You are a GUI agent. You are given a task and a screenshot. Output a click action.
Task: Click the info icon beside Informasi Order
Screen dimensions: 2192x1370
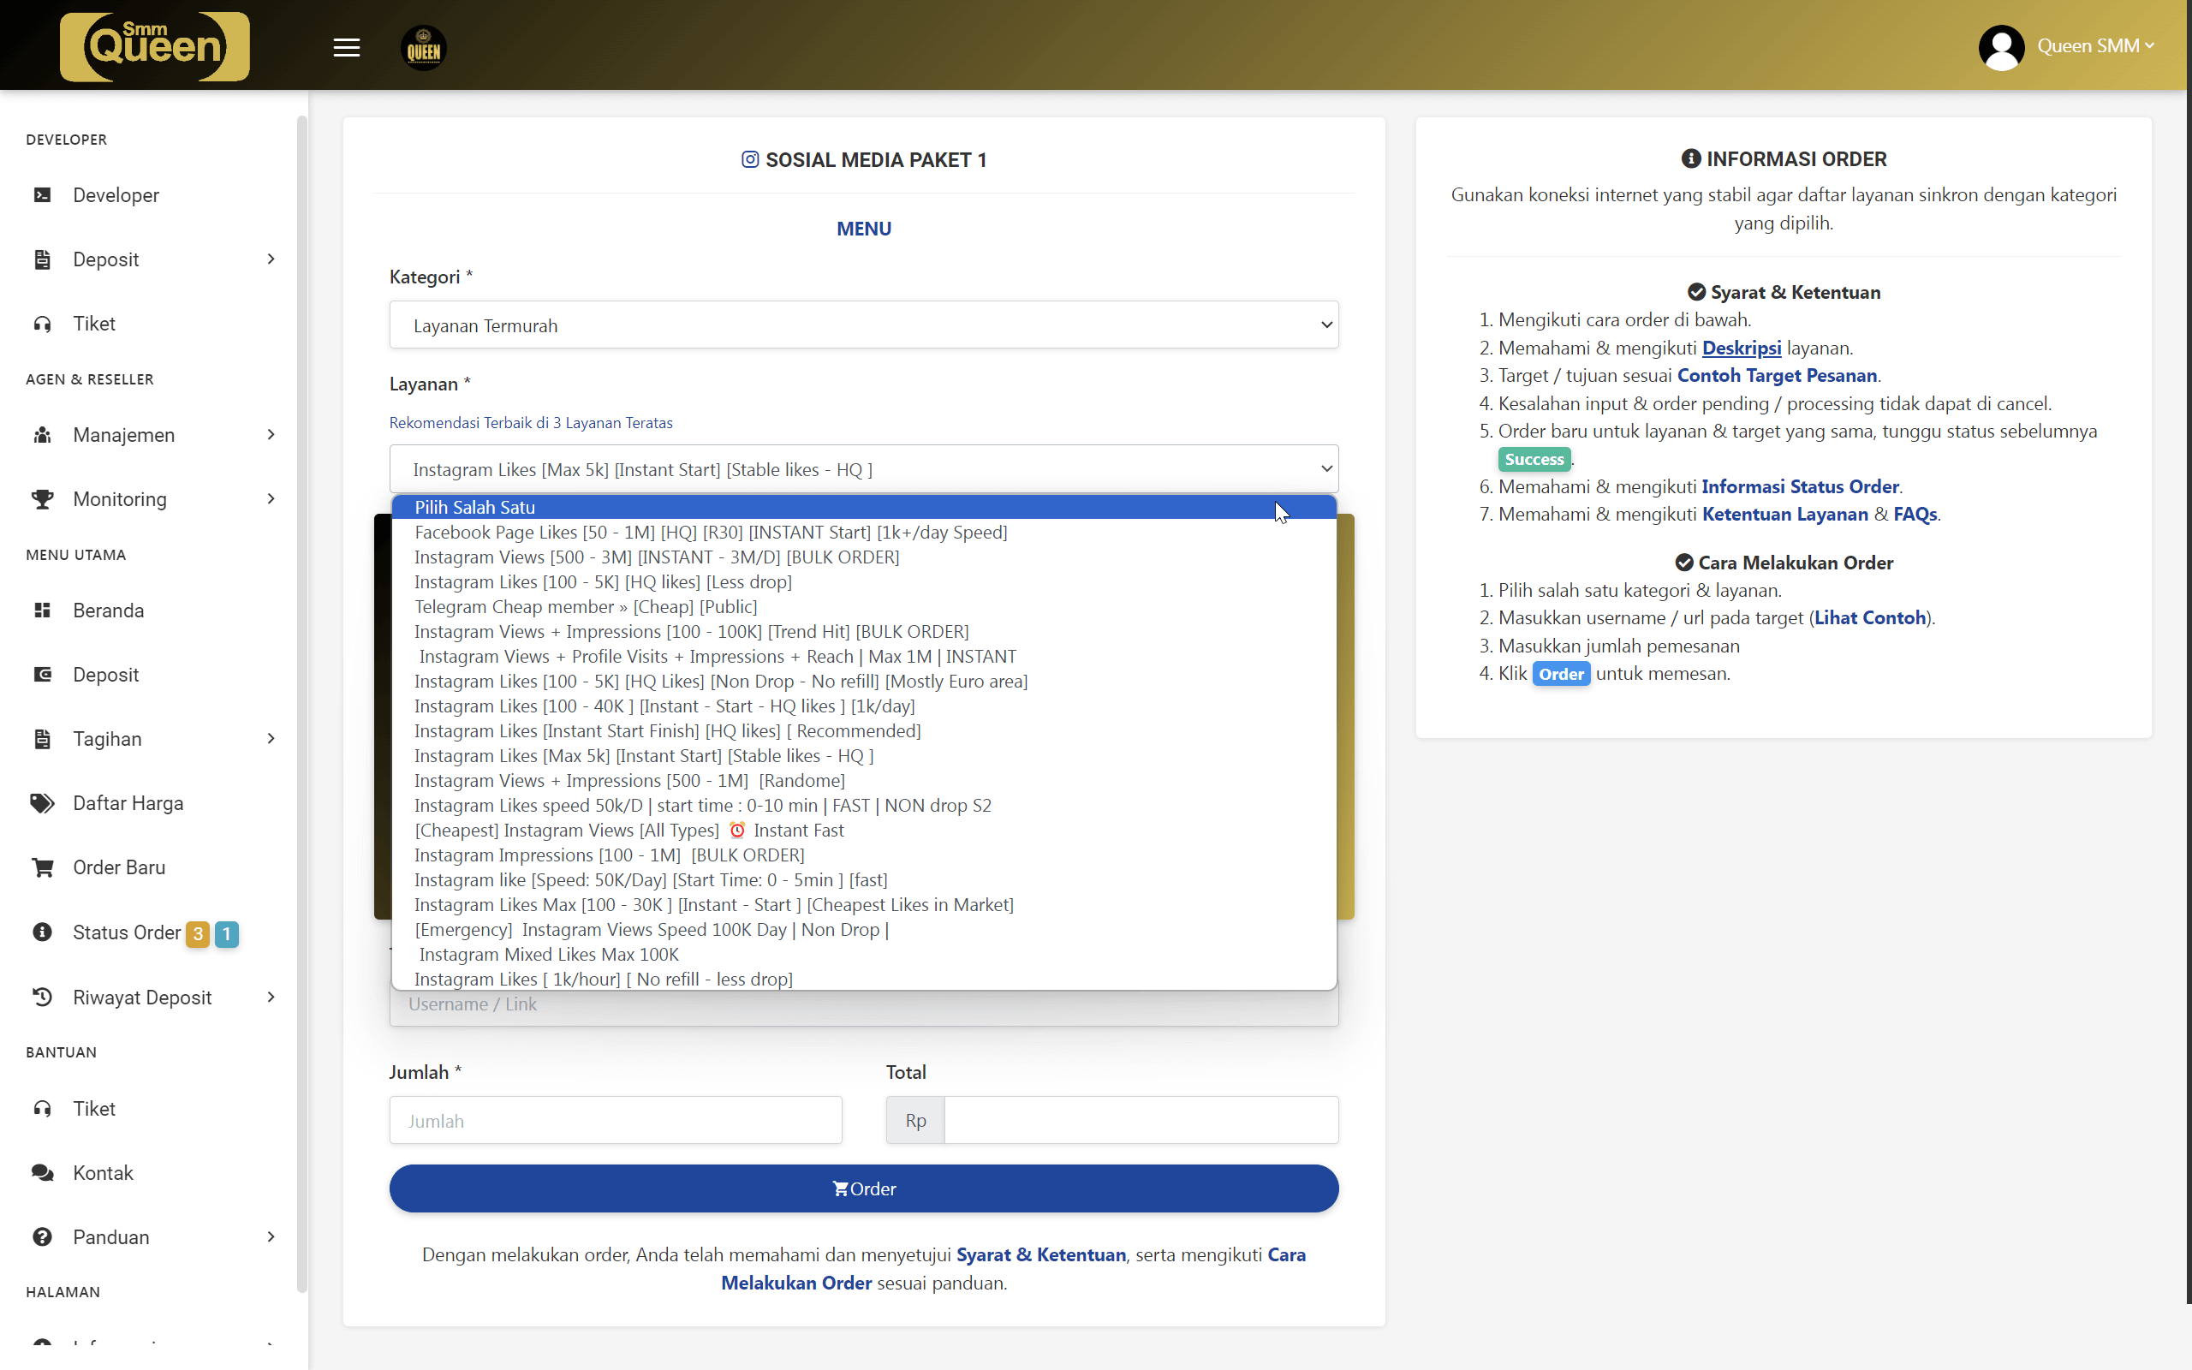[1690, 158]
